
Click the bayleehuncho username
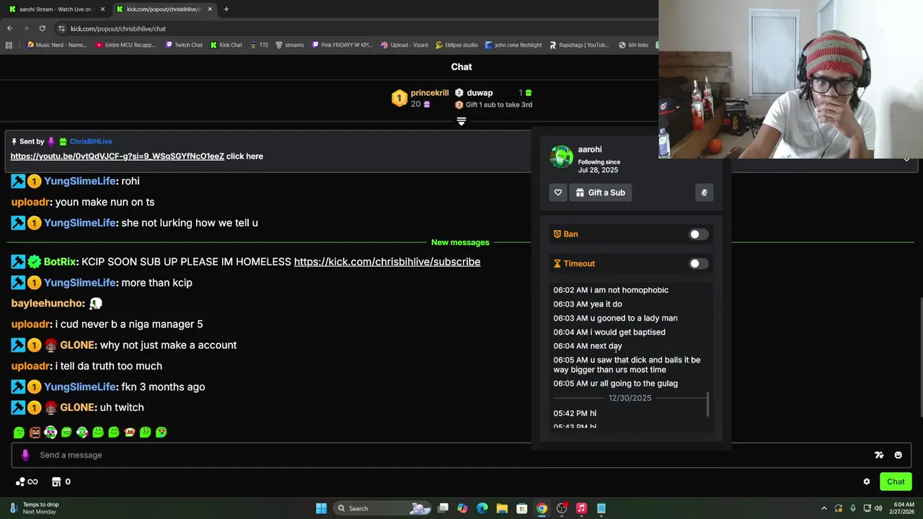pos(48,303)
